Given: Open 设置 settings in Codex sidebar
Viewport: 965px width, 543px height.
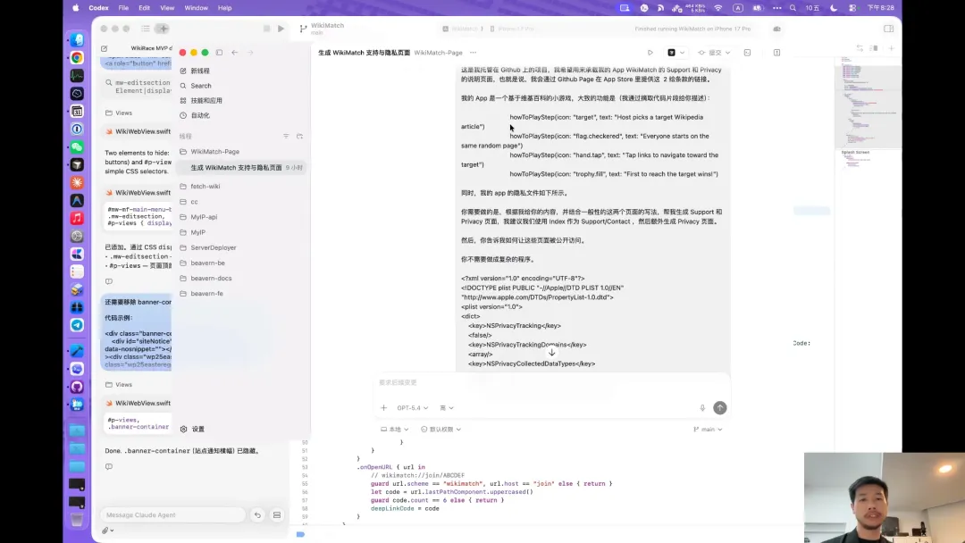Looking at the screenshot, I should [x=193, y=430].
